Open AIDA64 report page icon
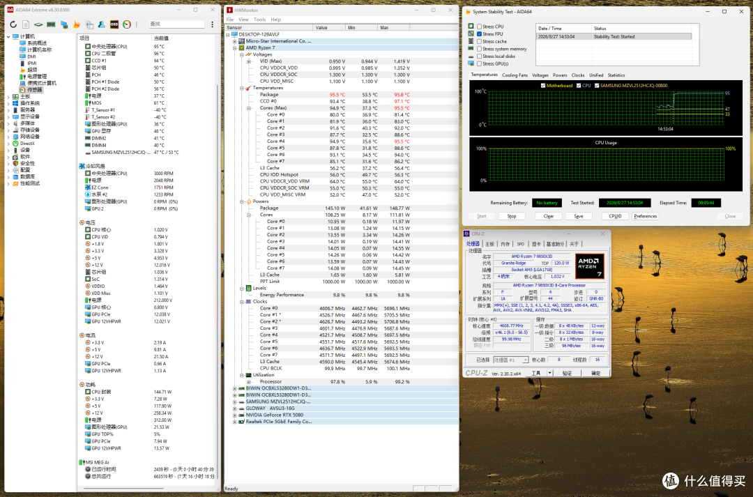753x497 pixels. click(26, 24)
